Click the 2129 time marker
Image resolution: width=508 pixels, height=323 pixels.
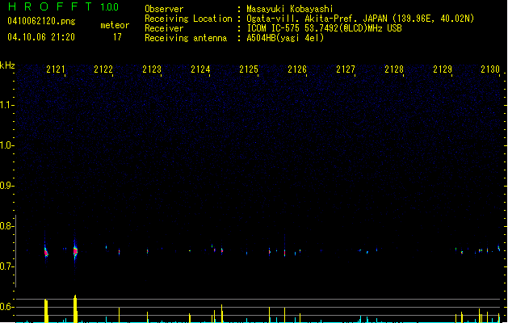click(x=443, y=69)
